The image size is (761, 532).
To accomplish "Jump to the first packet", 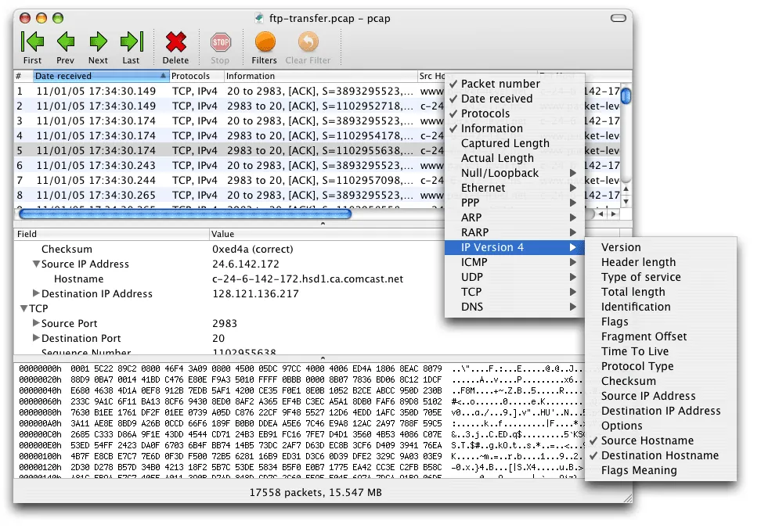I will click(32, 41).
